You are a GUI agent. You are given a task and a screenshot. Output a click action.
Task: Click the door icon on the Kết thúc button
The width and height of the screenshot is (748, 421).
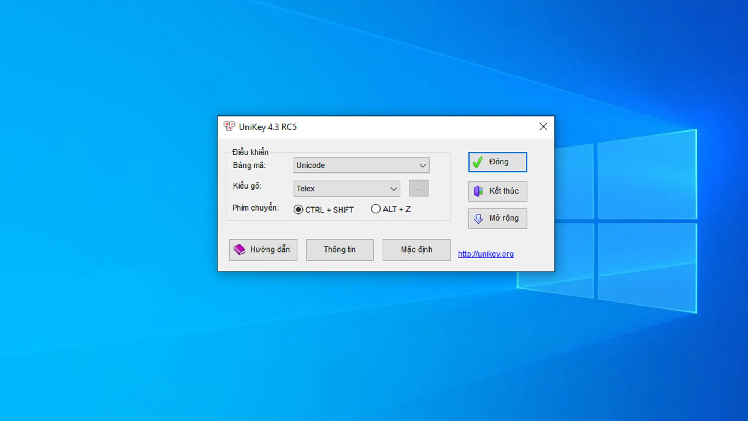pyautogui.click(x=478, y=191)
